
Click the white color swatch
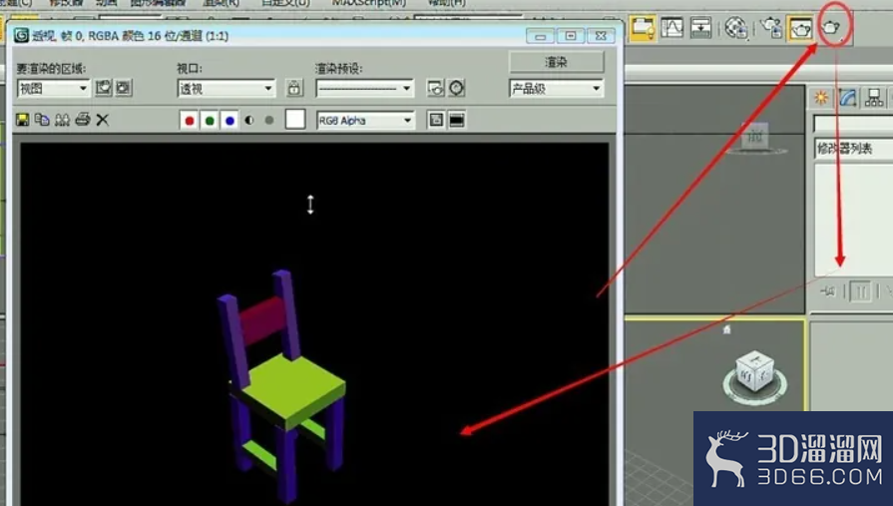point(295,120)
